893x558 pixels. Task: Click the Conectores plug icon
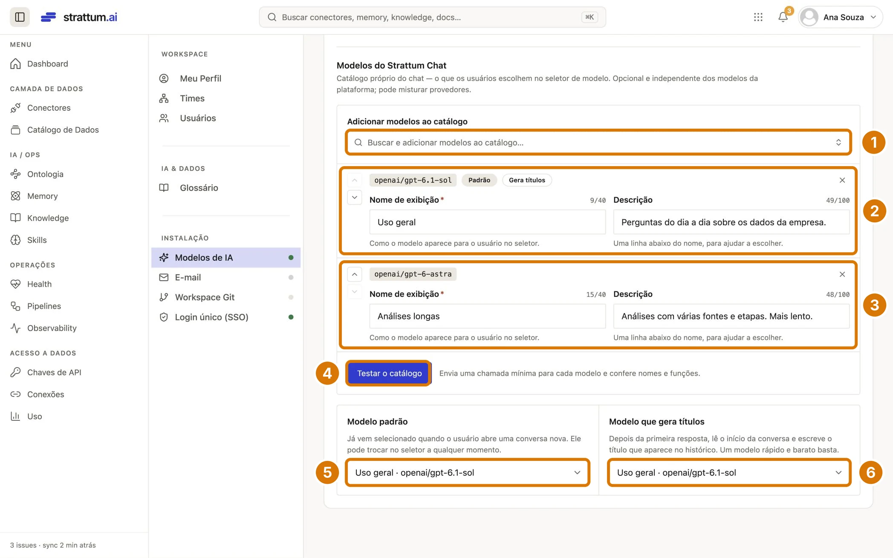coord(15,108)
